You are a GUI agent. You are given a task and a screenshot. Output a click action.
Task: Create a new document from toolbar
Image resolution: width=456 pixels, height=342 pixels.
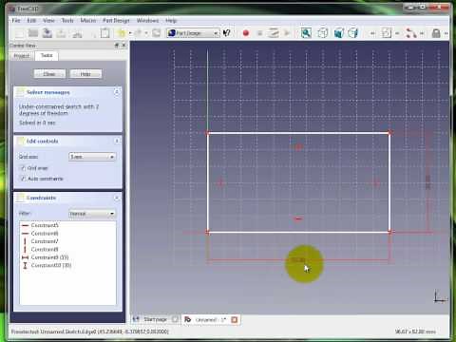[x=19, y=33]
